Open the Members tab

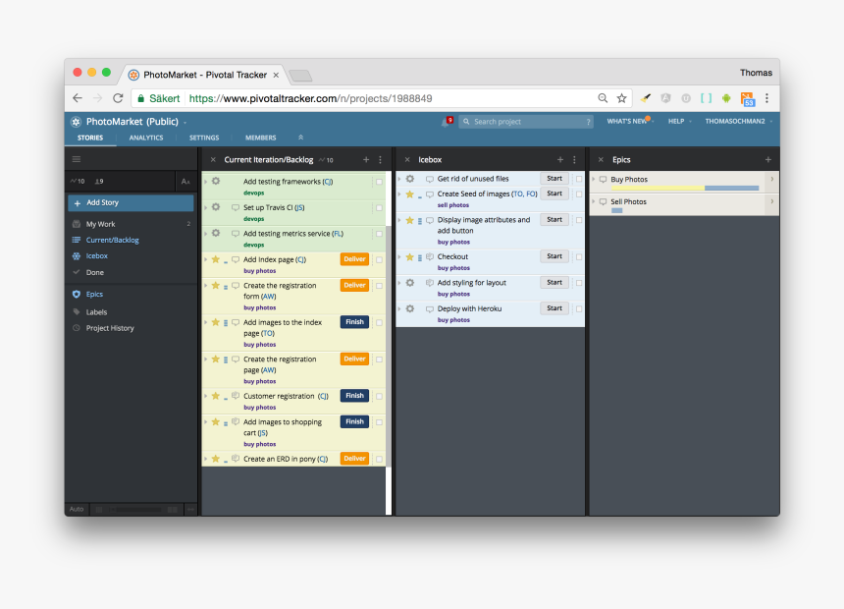[x=260, y=138]
